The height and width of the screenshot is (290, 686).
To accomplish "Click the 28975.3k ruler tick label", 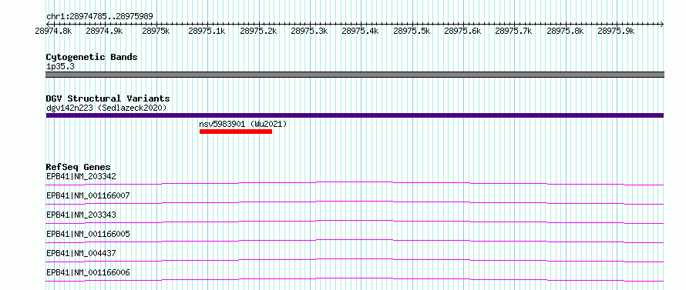I will click(x=309, y=31).
